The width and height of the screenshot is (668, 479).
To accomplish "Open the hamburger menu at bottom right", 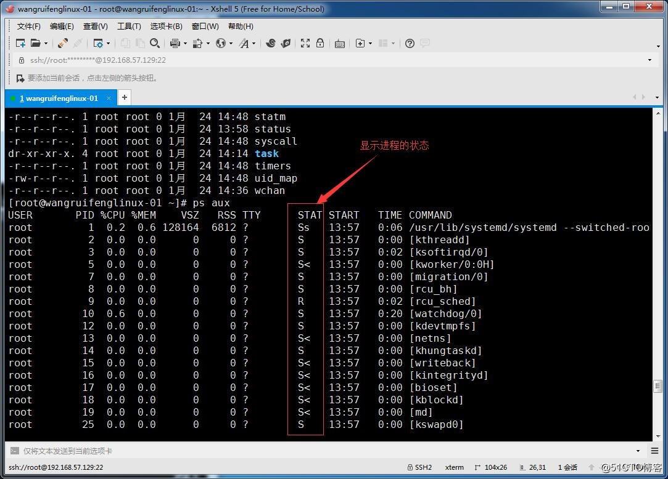I will pyautogui.click(x=655, y=451).
